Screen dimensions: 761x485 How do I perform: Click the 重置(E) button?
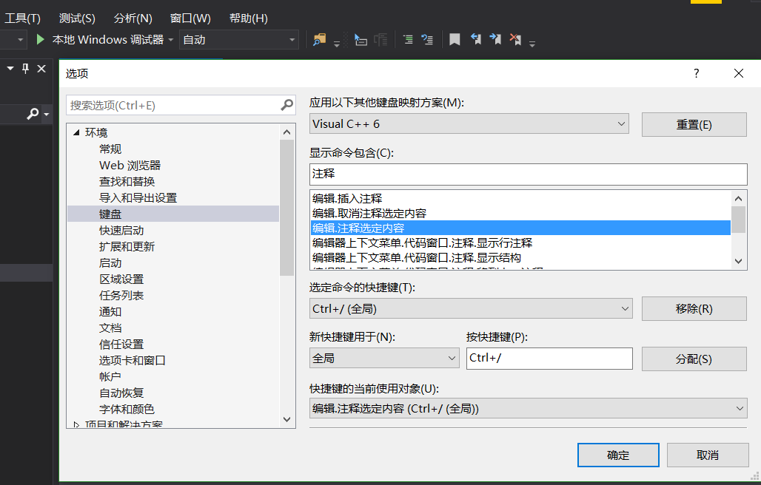[694, 124]
